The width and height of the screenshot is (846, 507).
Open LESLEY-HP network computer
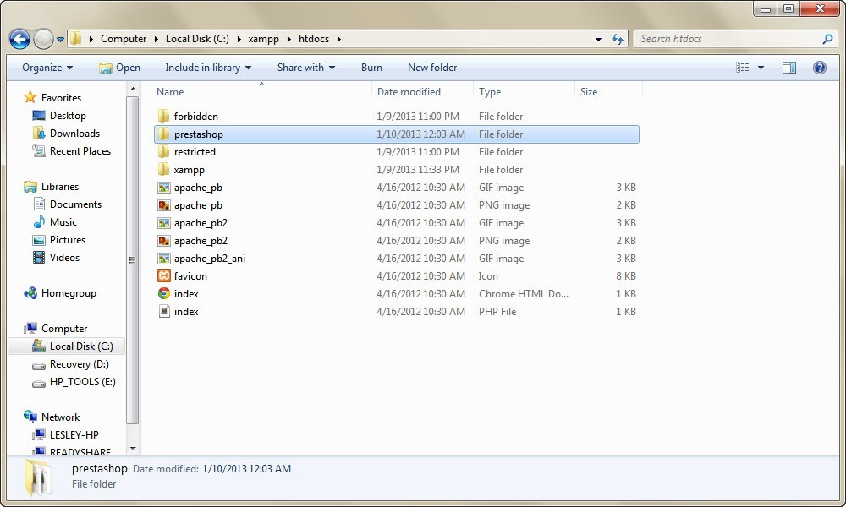74,435
